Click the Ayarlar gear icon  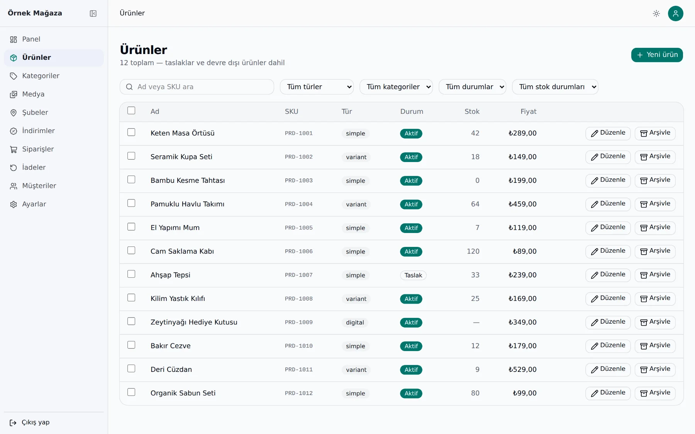click(14, 204)
